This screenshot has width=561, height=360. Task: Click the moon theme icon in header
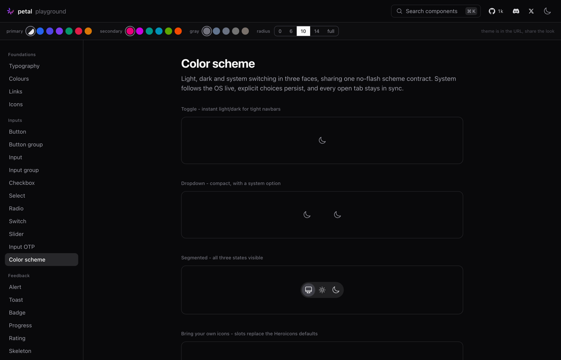point(547,11)
